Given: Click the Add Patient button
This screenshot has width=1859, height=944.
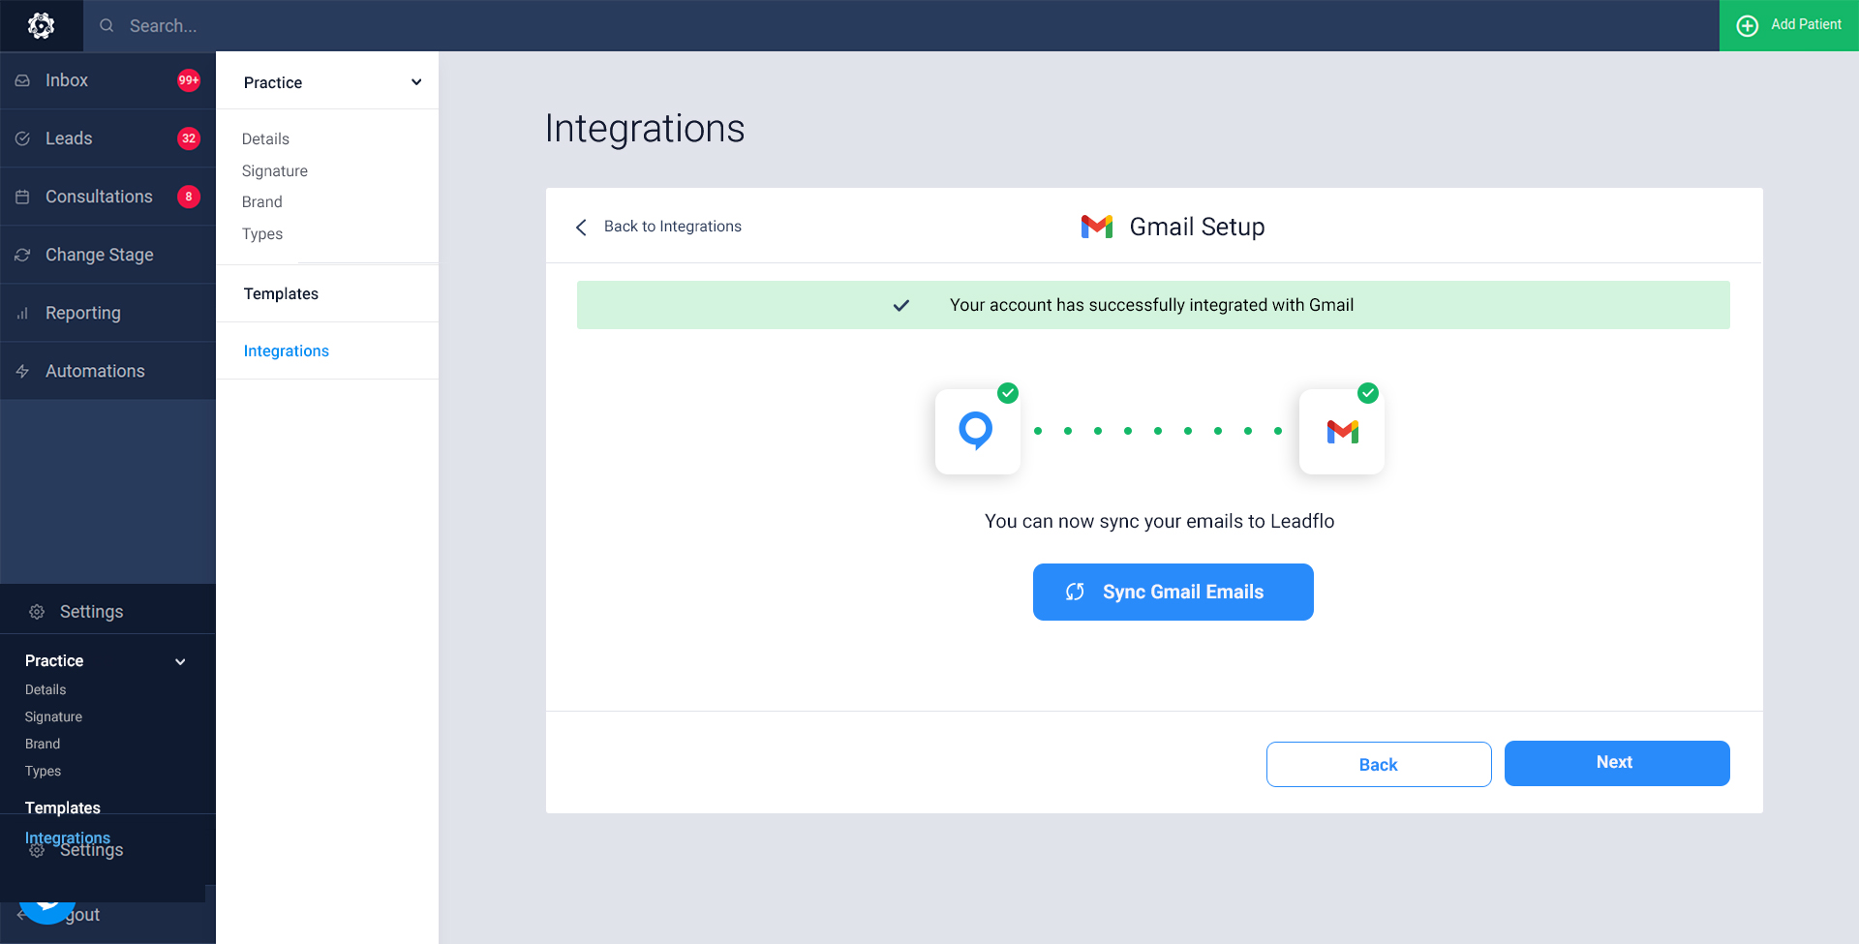Looking at the screenshot, I should [x=1788, y=25].
